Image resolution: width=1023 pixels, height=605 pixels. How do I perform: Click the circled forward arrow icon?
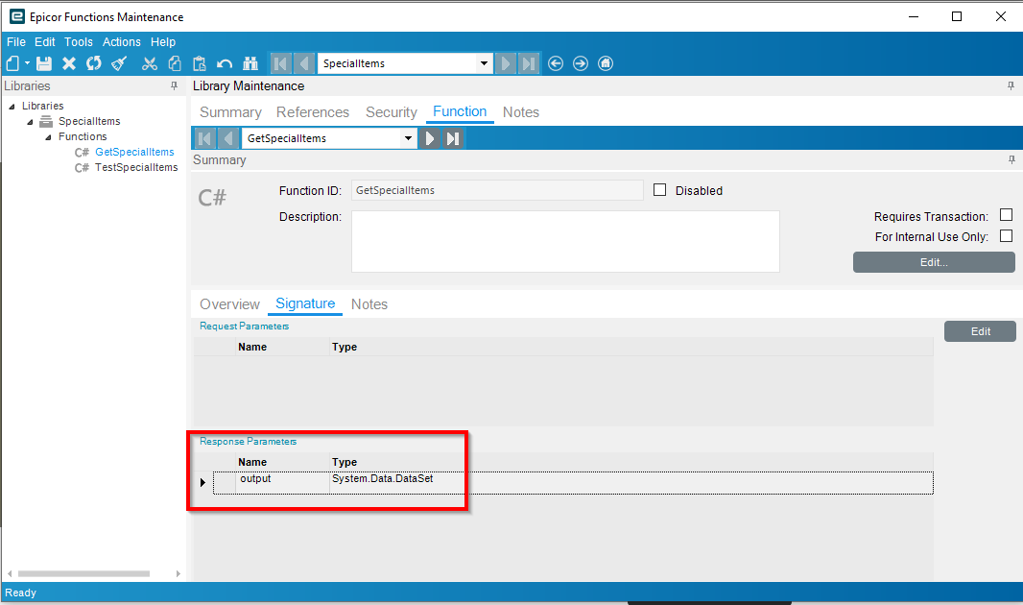pos(581,63)
